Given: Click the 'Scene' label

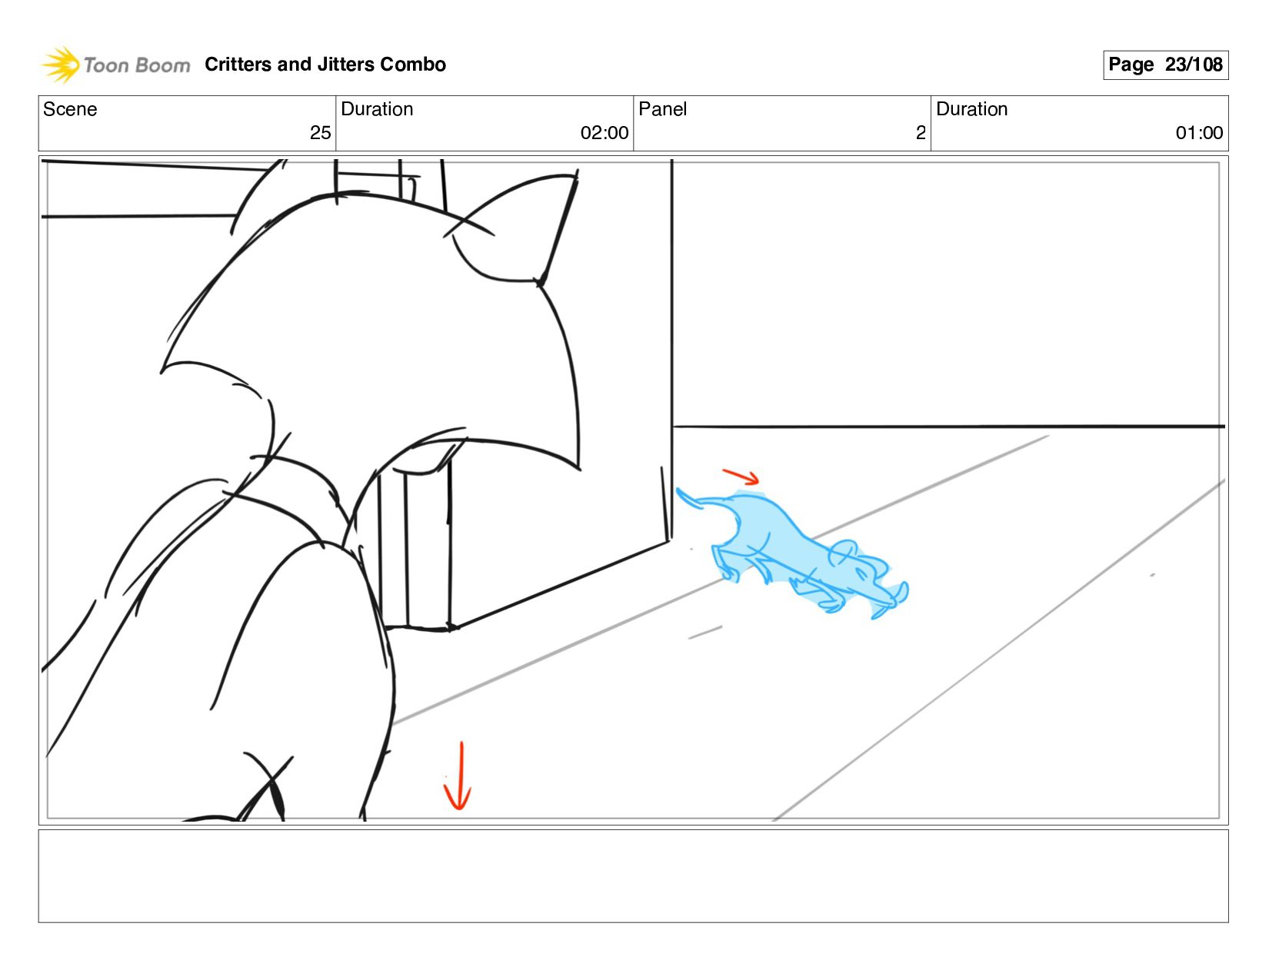Looking at the screenshot, I should tap(70, 109).
